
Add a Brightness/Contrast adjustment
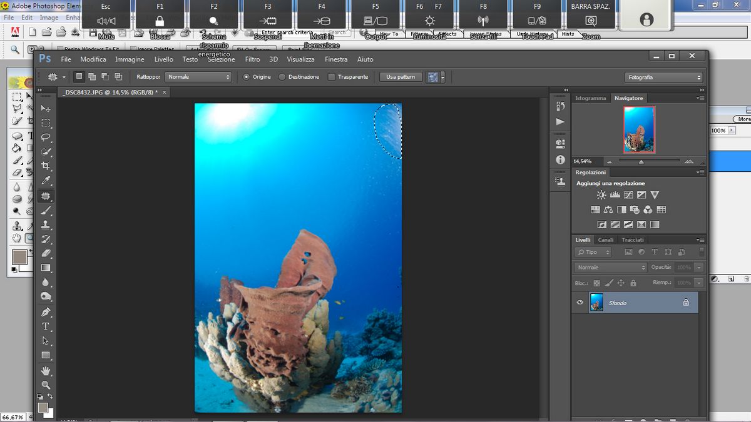pos(601,195)
